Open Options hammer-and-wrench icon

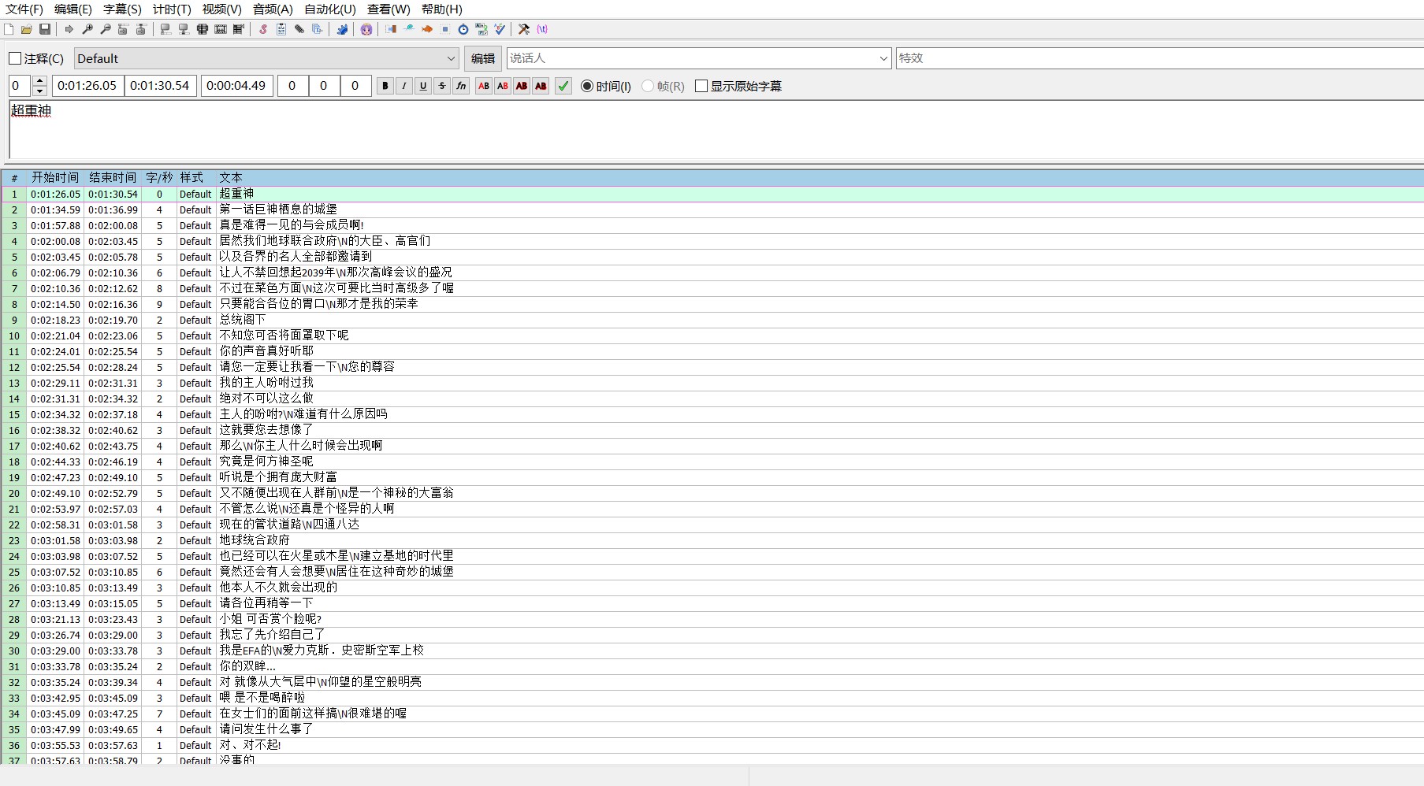point(524,29)
